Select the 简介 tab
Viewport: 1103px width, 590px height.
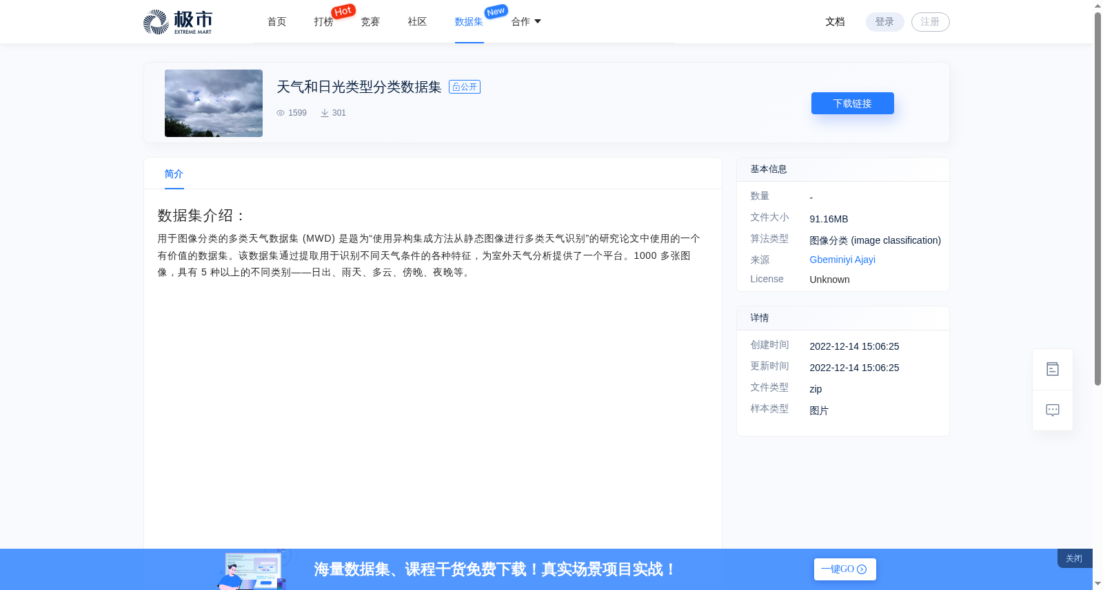click(x=174, y=174)
